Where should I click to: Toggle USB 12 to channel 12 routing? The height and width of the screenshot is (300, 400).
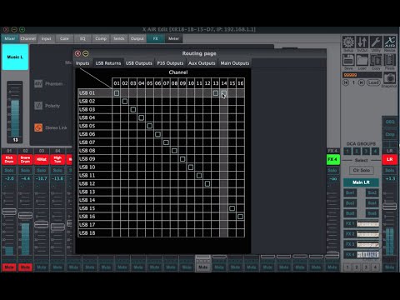click(x=207, y=183)
